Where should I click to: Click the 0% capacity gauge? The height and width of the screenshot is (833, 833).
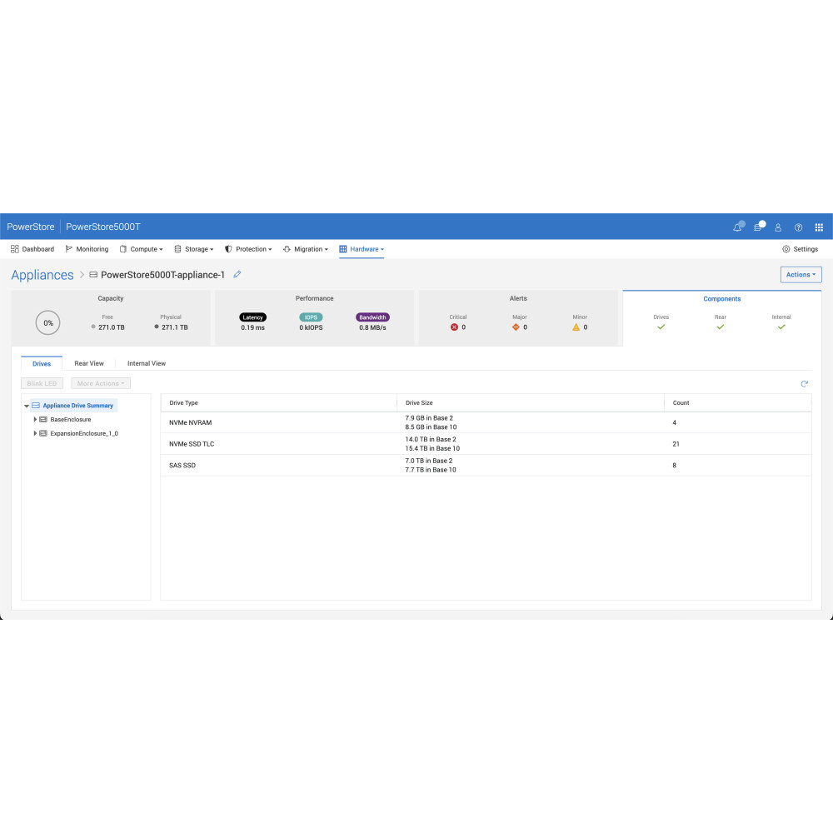48,323
